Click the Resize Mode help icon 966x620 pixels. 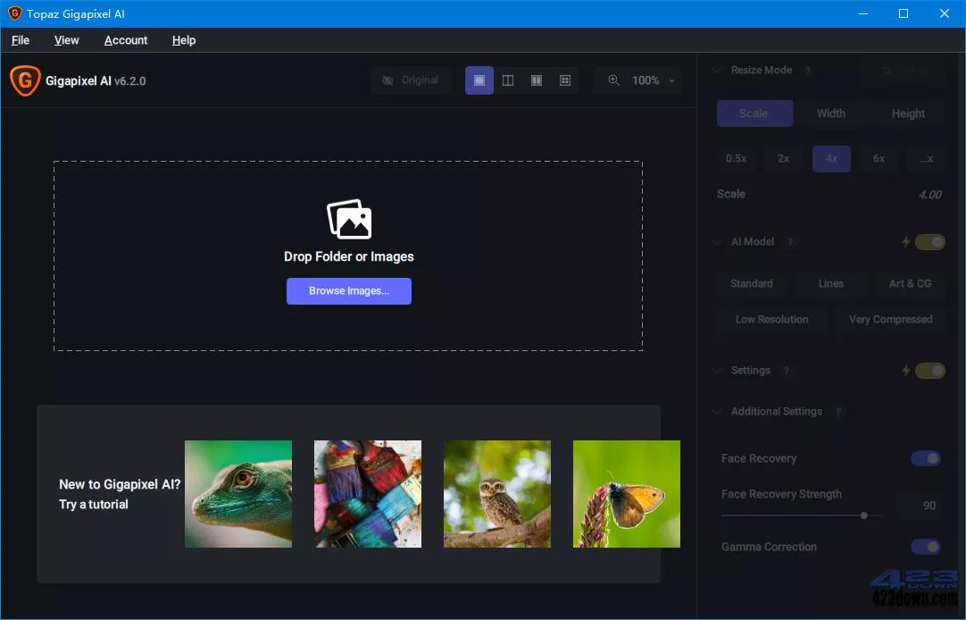click(x=808, y=71)
